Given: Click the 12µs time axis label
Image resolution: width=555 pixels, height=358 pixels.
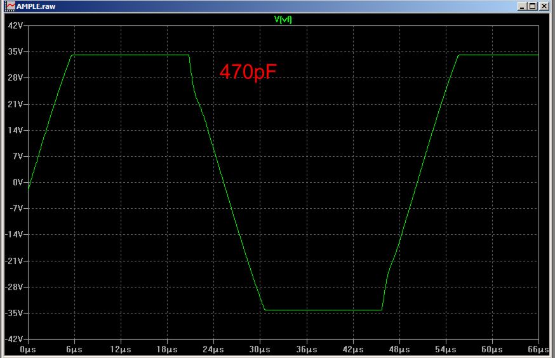Looking at the screenshot, I should [x=121, y=350].
